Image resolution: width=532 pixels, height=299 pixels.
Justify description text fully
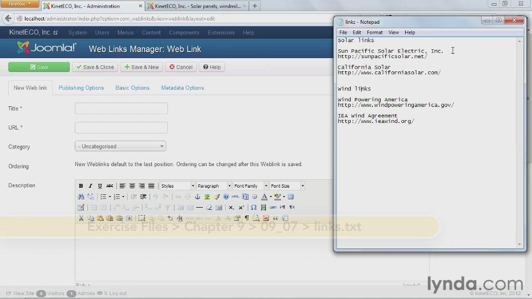[151, 186]
